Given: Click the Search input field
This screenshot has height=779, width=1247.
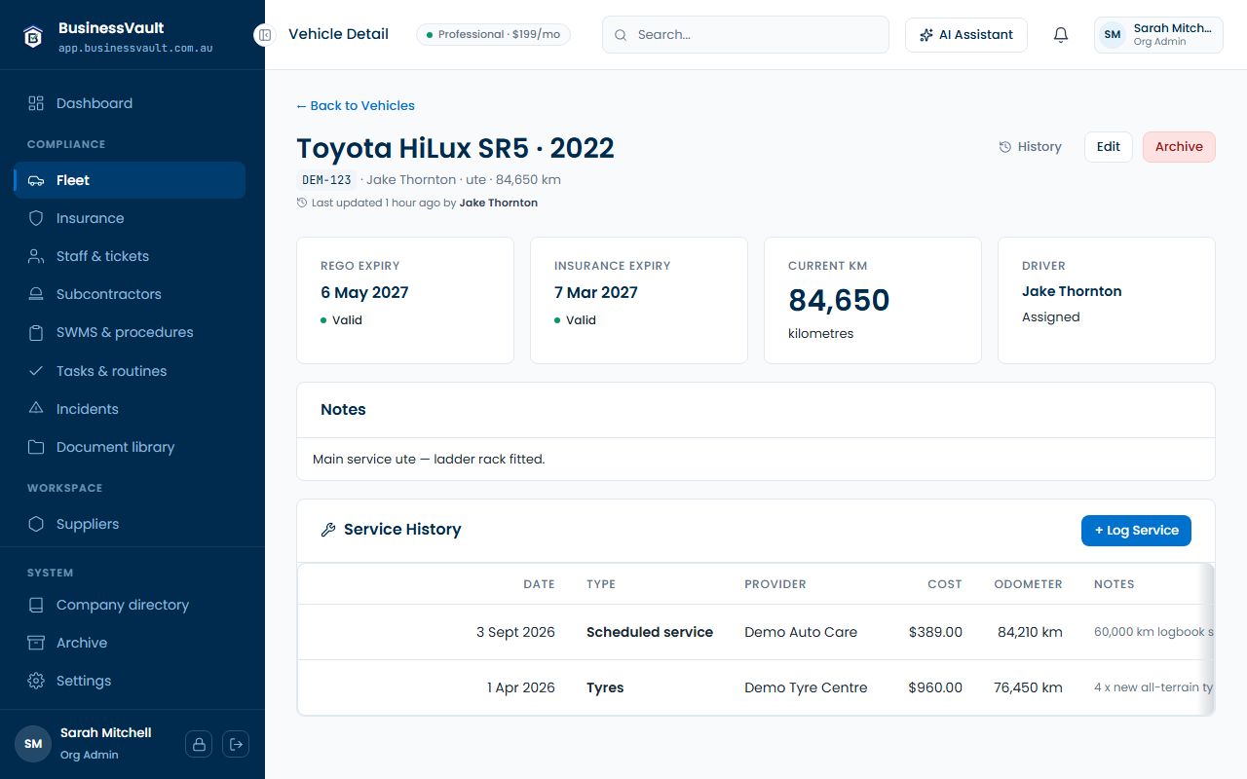Looking at the screenshot, I should point(745,35).
